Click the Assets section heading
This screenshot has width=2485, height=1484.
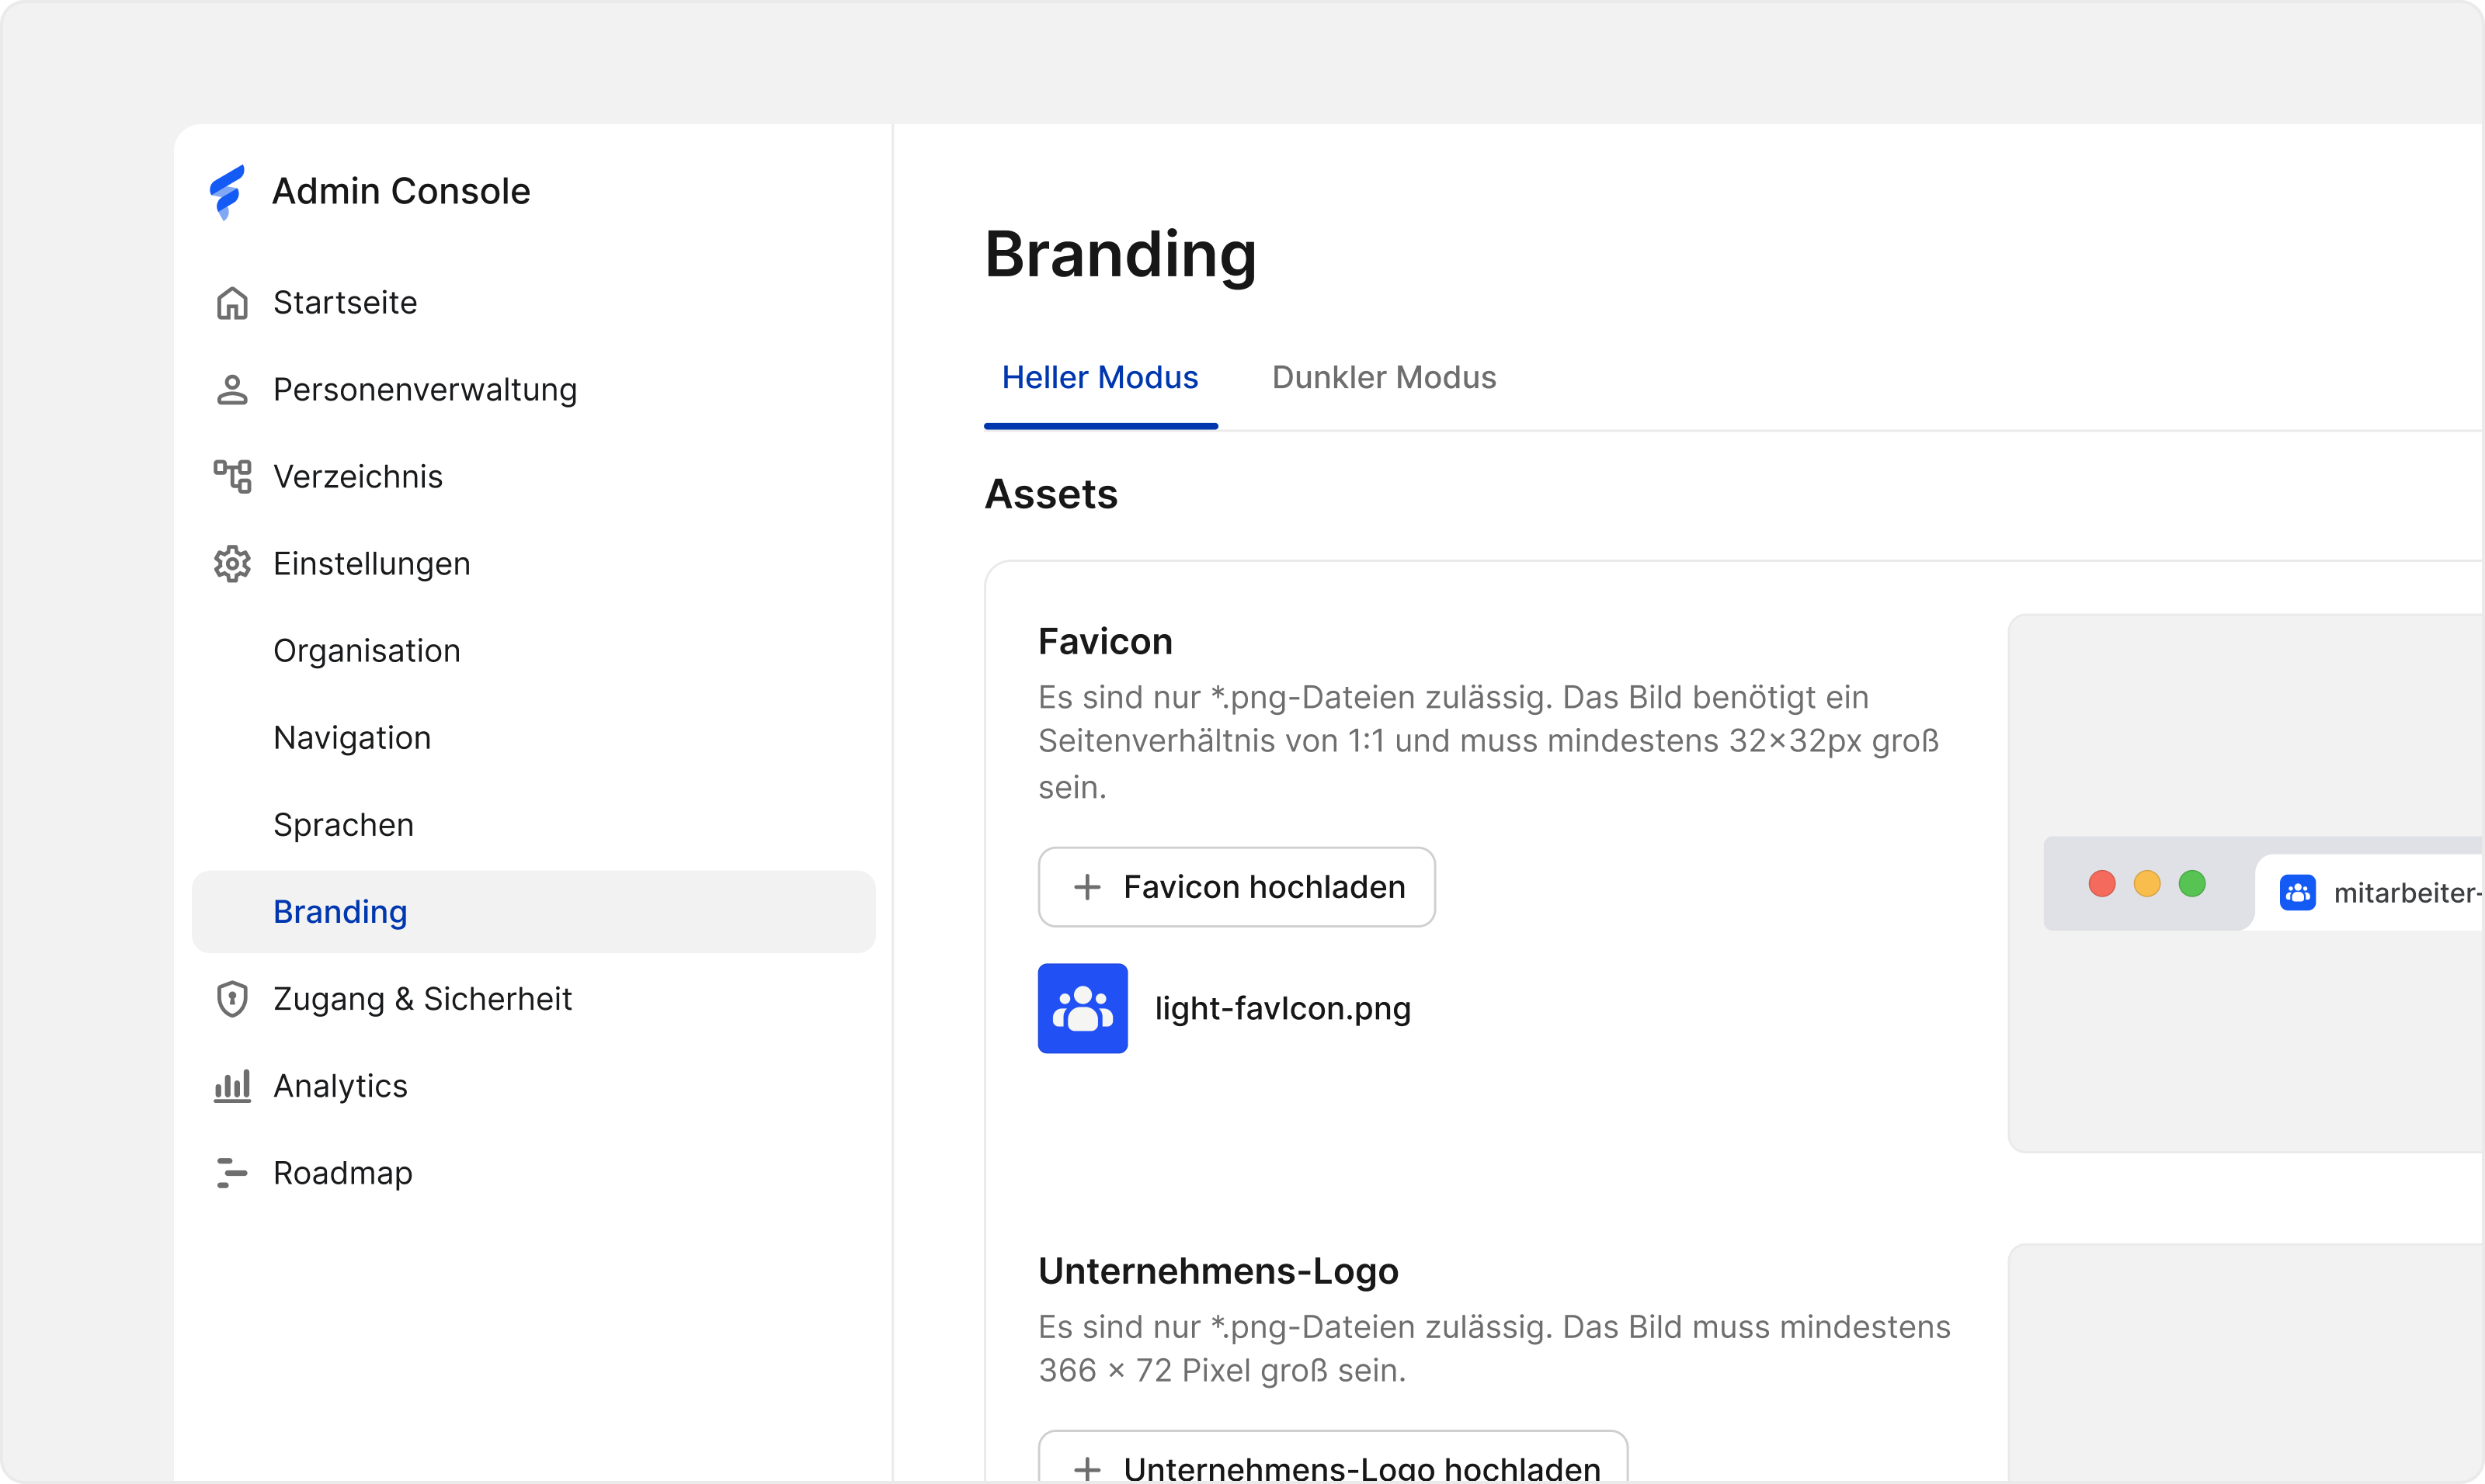click(1051, 495)
